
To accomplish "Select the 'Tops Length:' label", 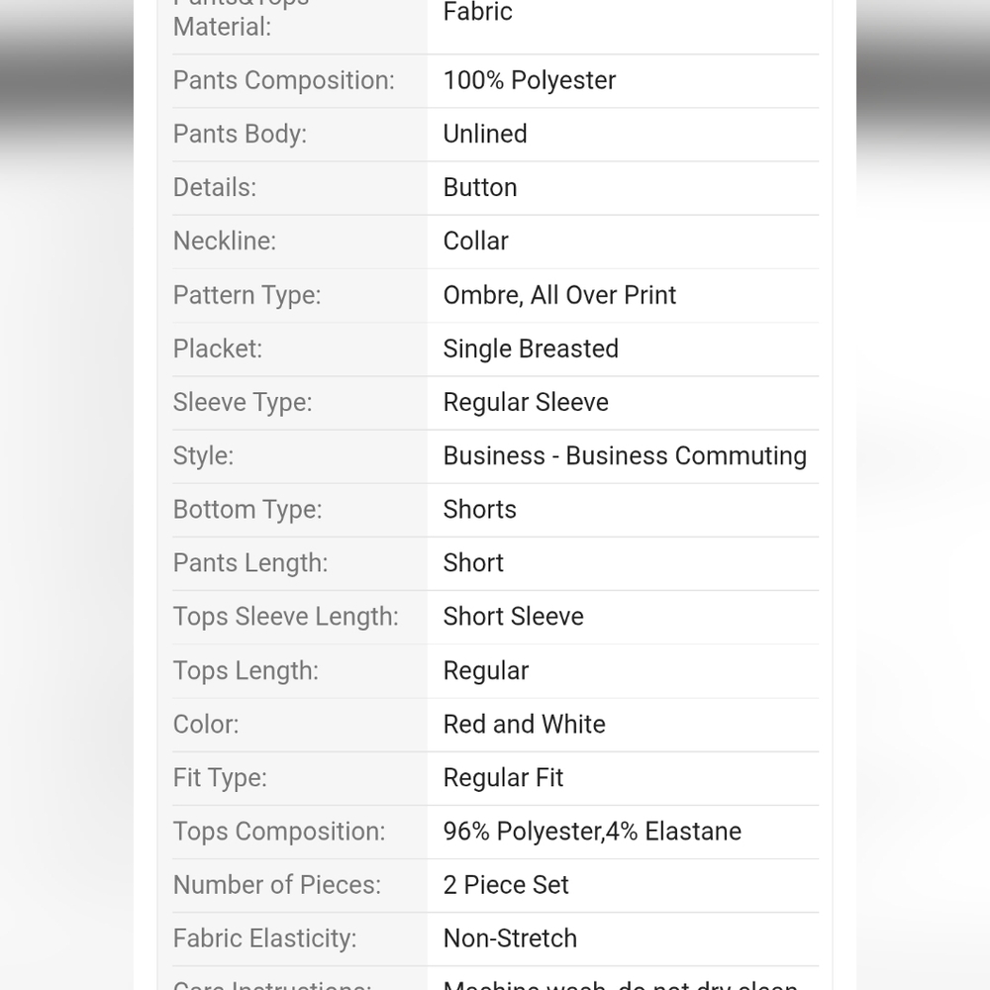I will [246, 671].
